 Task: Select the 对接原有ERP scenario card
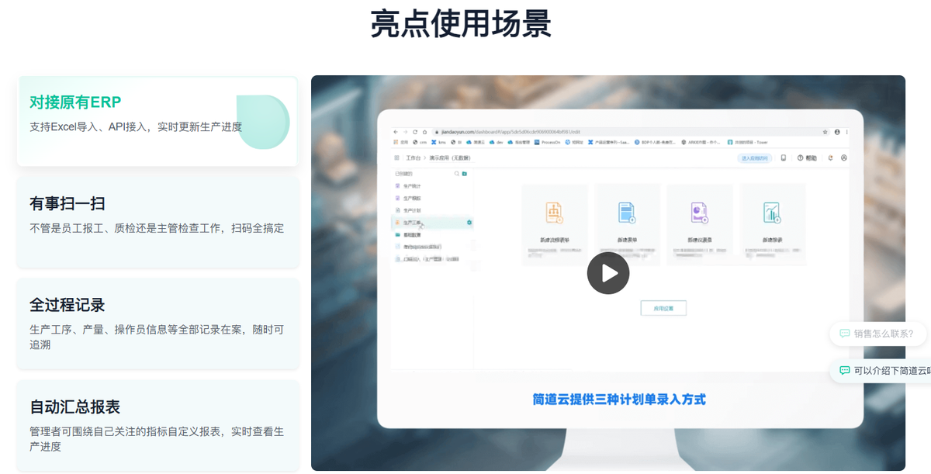coord(157,121)
